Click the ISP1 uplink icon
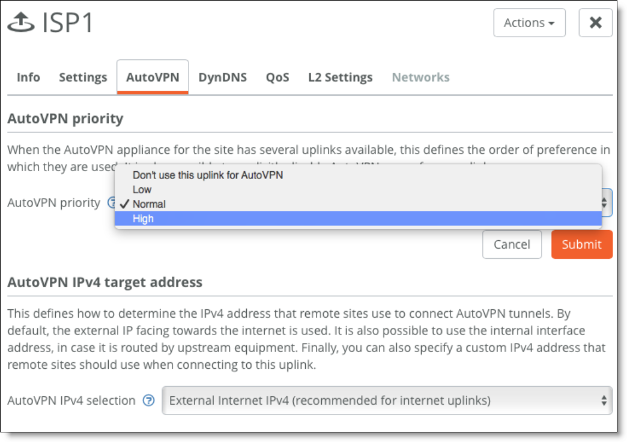627x442 pixels. click(21, 22)
